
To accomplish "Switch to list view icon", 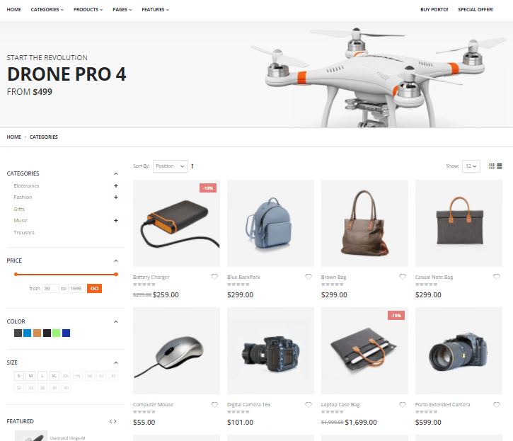I will 500,166.
